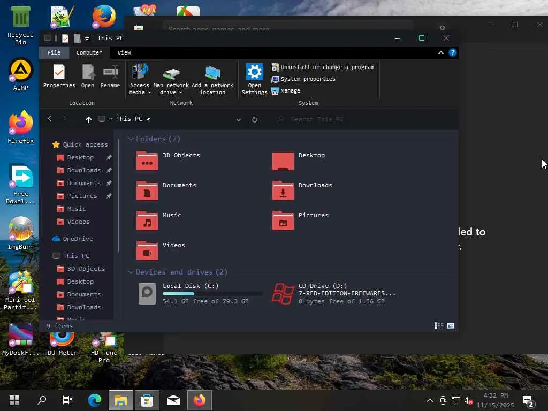Click 3D Objects under This PC tree
This screenshot has height=411, width=548.
[86, 269]
